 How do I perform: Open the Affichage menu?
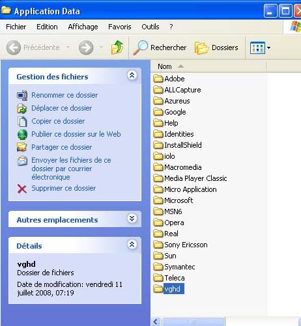click(83, 27)
